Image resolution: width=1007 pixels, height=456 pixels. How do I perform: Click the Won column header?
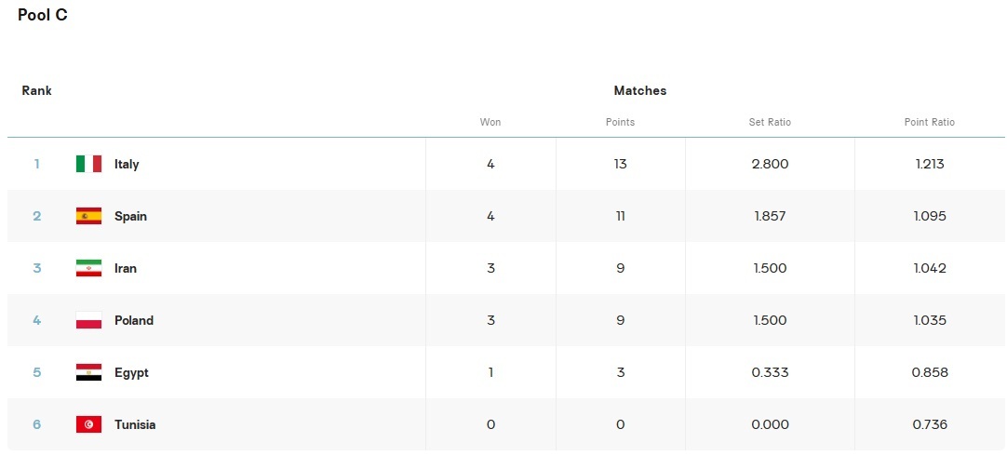tap(490, 122)
